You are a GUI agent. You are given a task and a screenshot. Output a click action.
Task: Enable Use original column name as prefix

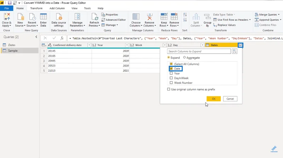[169, 89]
